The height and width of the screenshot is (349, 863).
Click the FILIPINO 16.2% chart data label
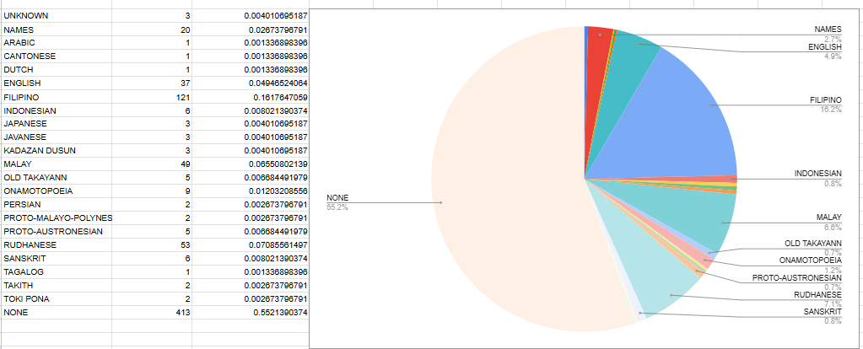point(825,104)
